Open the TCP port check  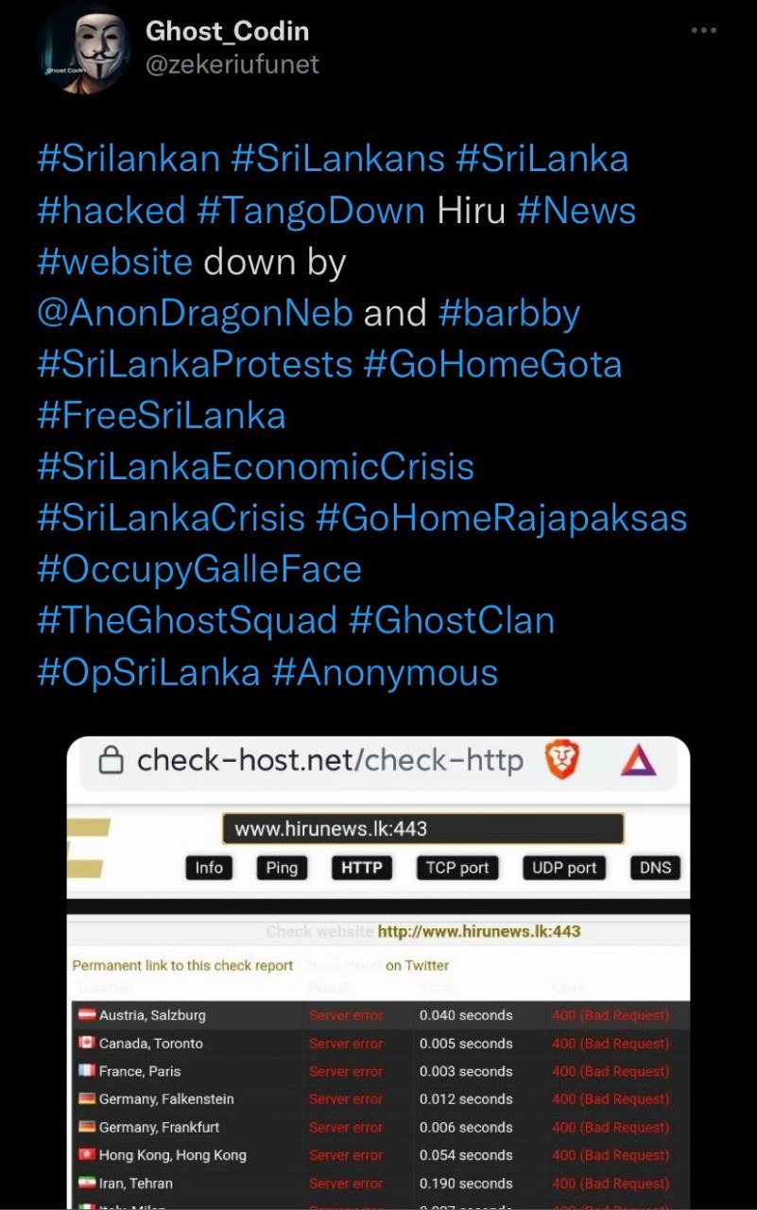tap(457, 868)
